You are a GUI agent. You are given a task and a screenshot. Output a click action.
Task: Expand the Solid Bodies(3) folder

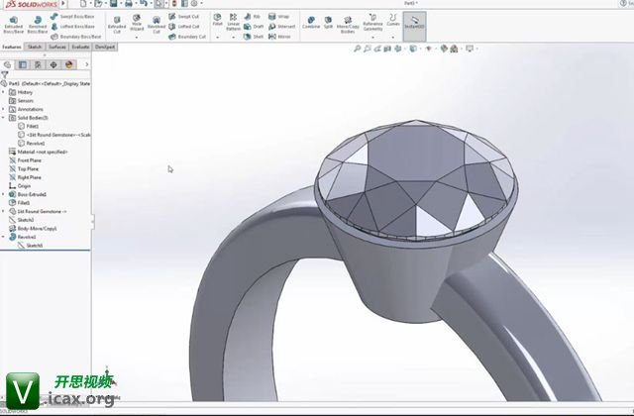click(4, 117)
